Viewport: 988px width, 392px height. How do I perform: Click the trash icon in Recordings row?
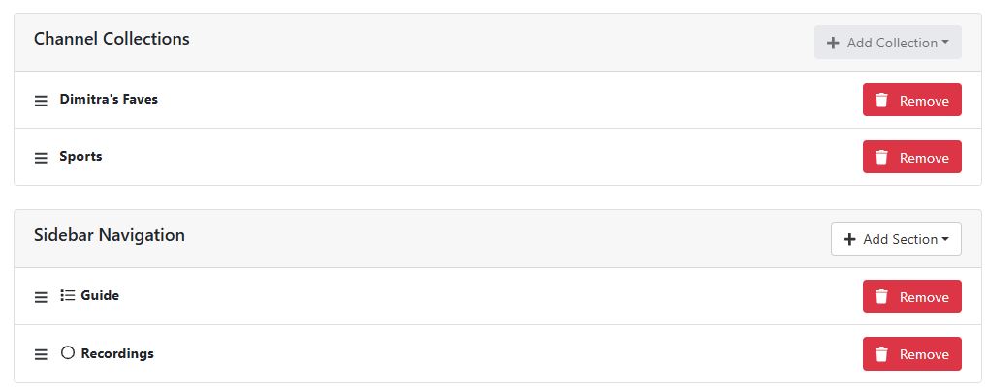pyautogui.click(x=881, y=354)
